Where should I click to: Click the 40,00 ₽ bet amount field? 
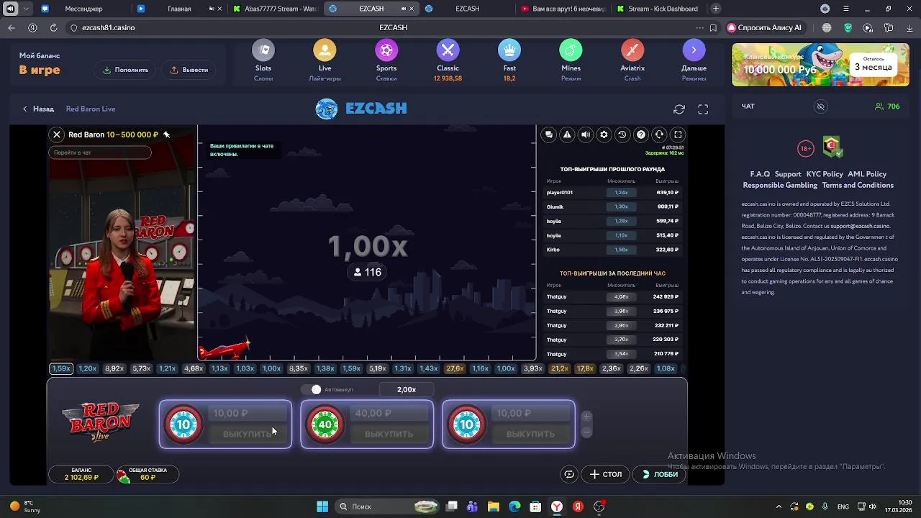389,414
